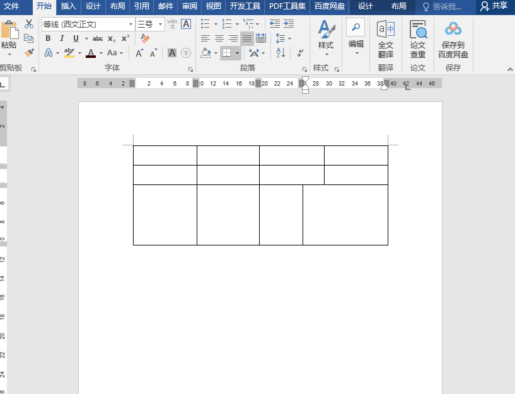Image resolution: width=515 pixels, height=394 pixels.
Task: Click the 告诉我 search field
Action: 446,7
